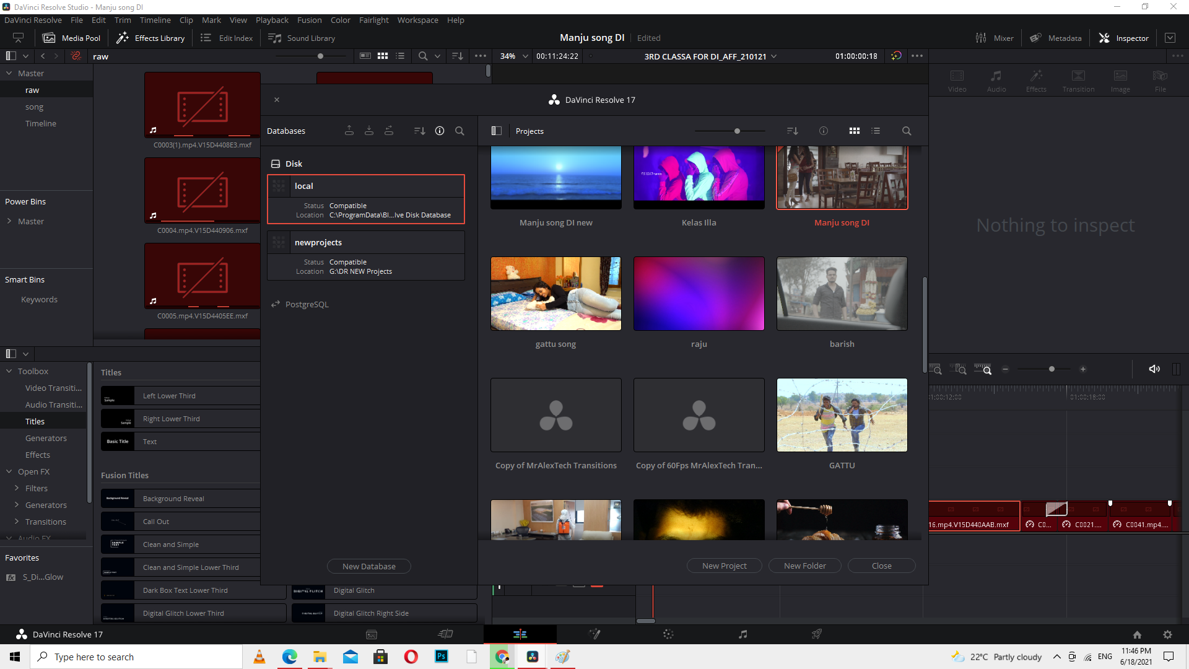Open the Project Manager home icon
Viewport: 1189px width, 669px height.
[x=1137, y=634]
